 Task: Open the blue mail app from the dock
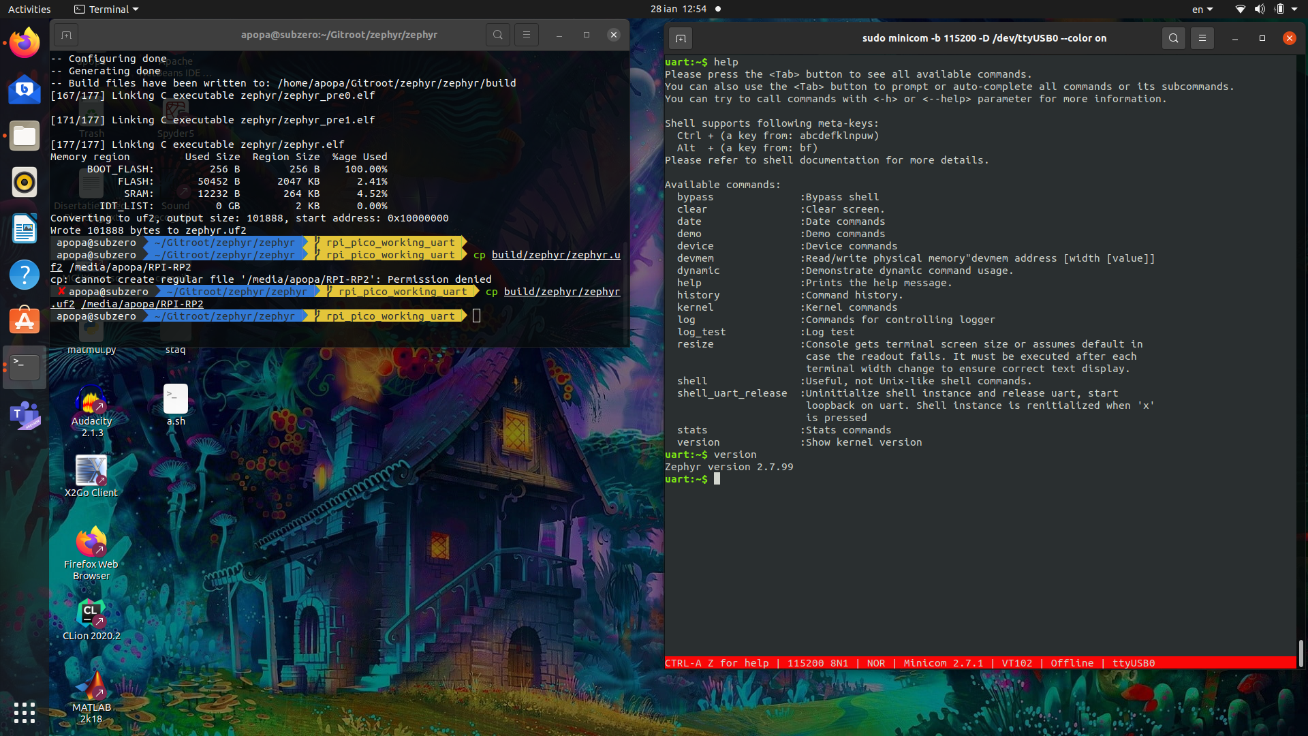(x=24, y=89)
